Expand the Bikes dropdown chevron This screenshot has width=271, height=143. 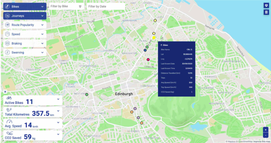(42, 7)
